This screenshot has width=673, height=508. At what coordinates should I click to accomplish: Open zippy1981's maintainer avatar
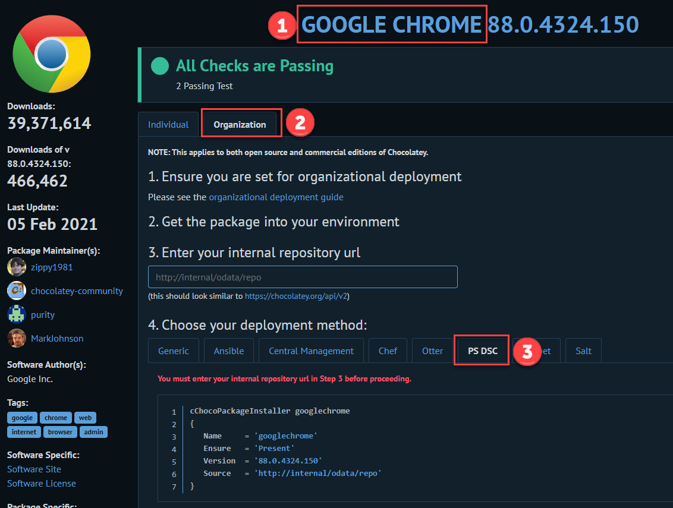click(16, 266)
